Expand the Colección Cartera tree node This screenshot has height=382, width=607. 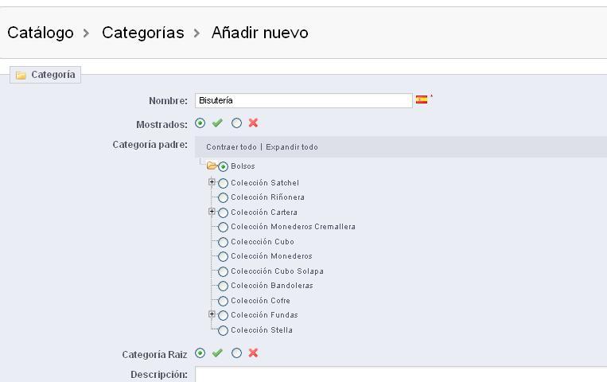tap(212, 212)
